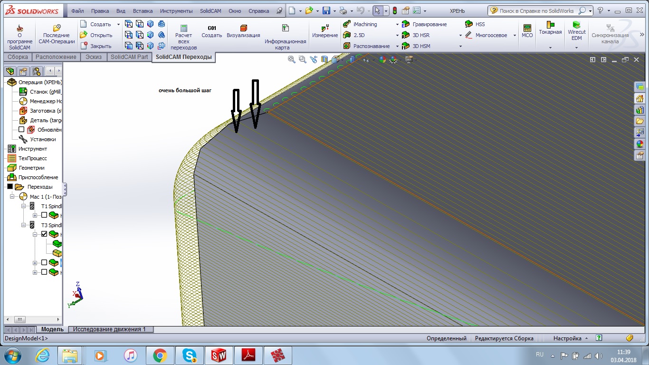Click the iMachining operation icon
This screenshot has height=365, width=649.
pos(347,24)
